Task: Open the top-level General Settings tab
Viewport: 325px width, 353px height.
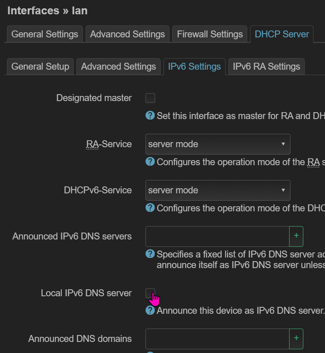Action: 45,34
